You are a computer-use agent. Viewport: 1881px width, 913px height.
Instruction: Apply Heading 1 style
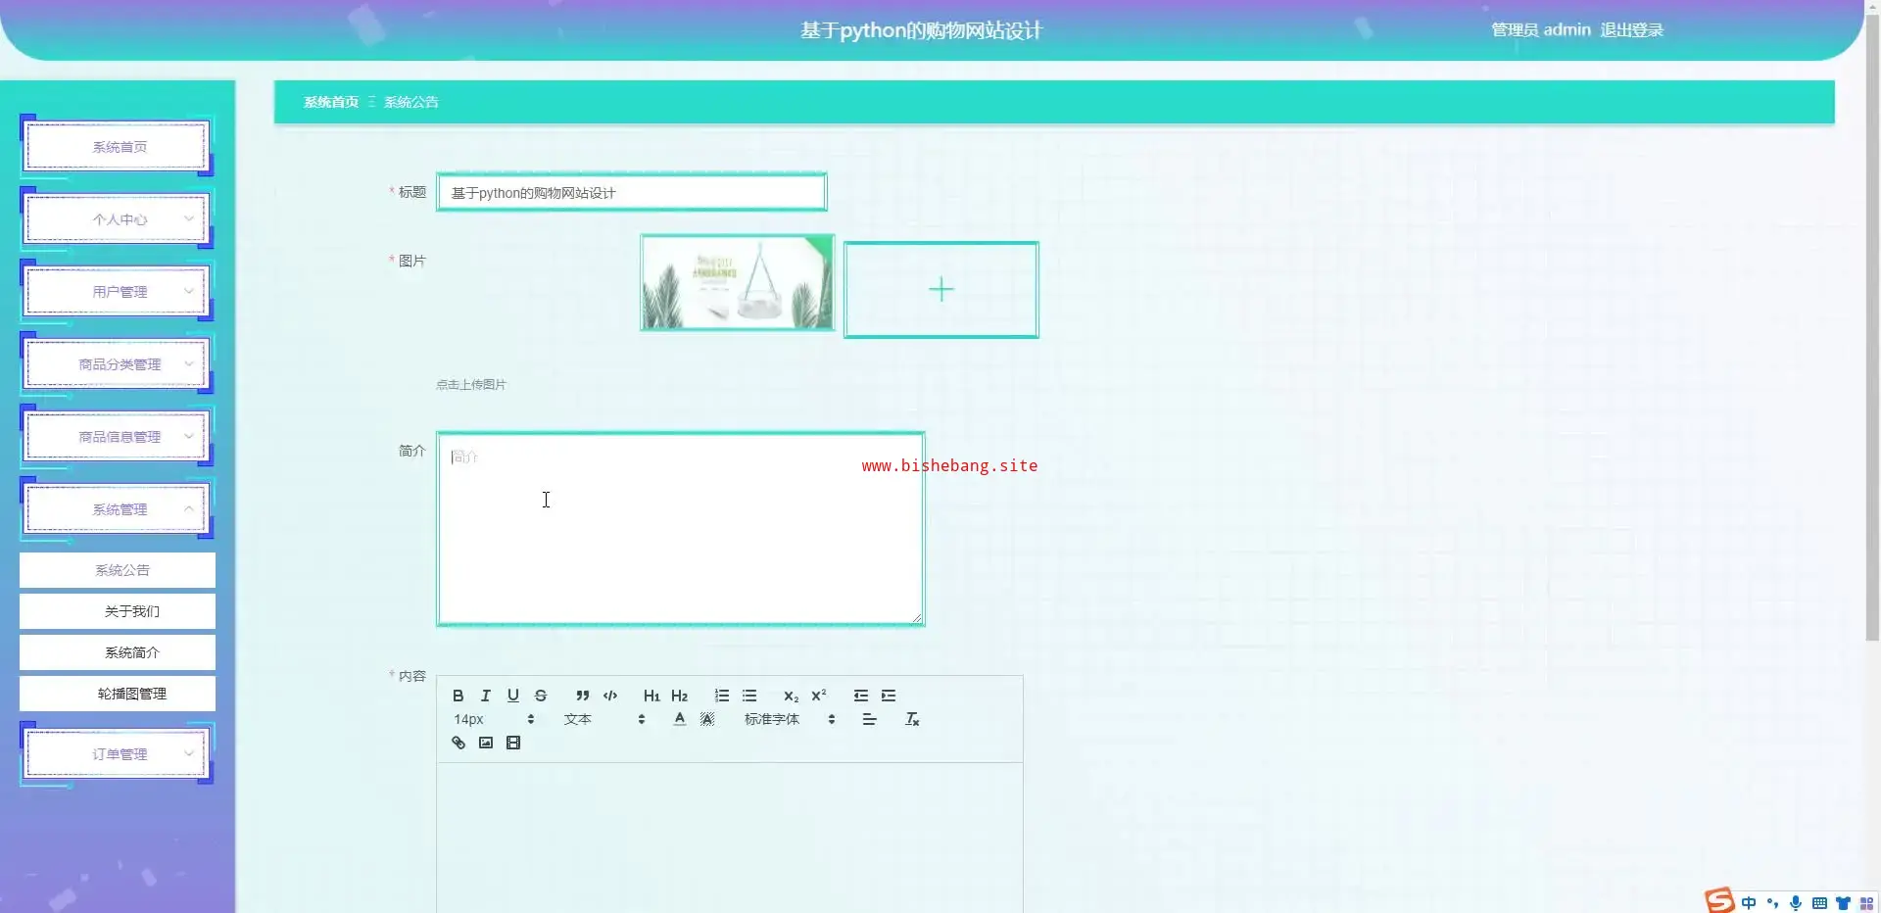[651, 696]
